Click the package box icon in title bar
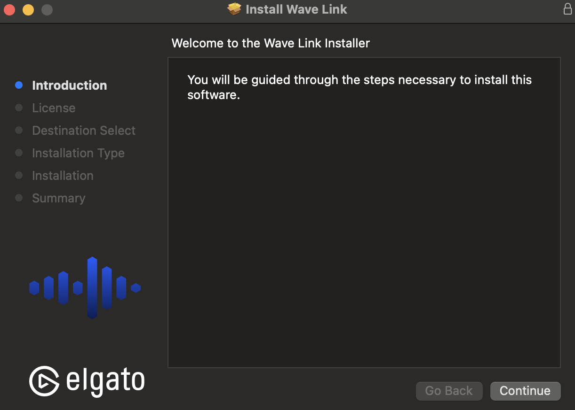Image resolution: width=575 pixels, height=410 pixels. point(234,9)
